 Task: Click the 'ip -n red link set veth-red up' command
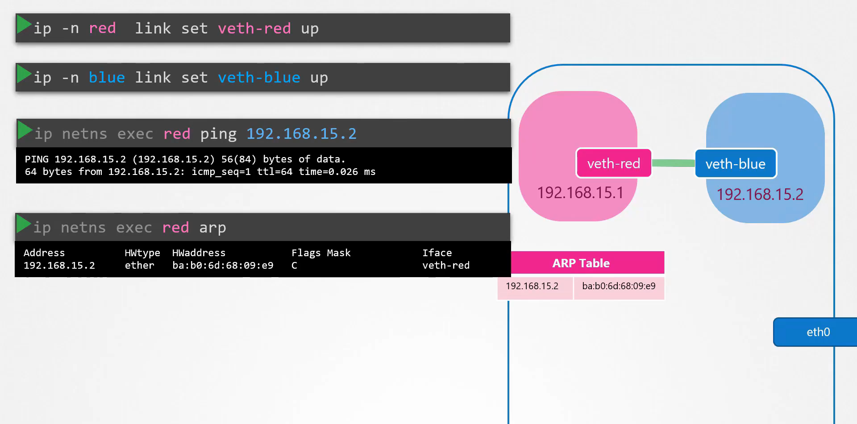tap(263, 28)
